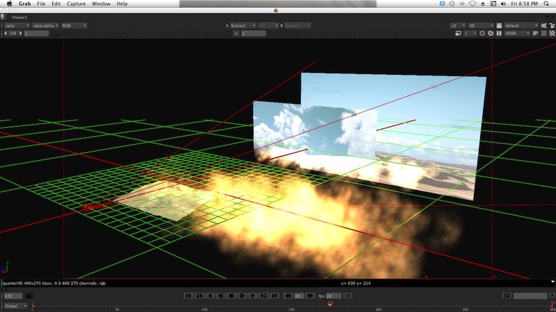This screenshot has width=556, height=312.
Task: Toggle the region of interest icon
Action: [x=482, y=33]
